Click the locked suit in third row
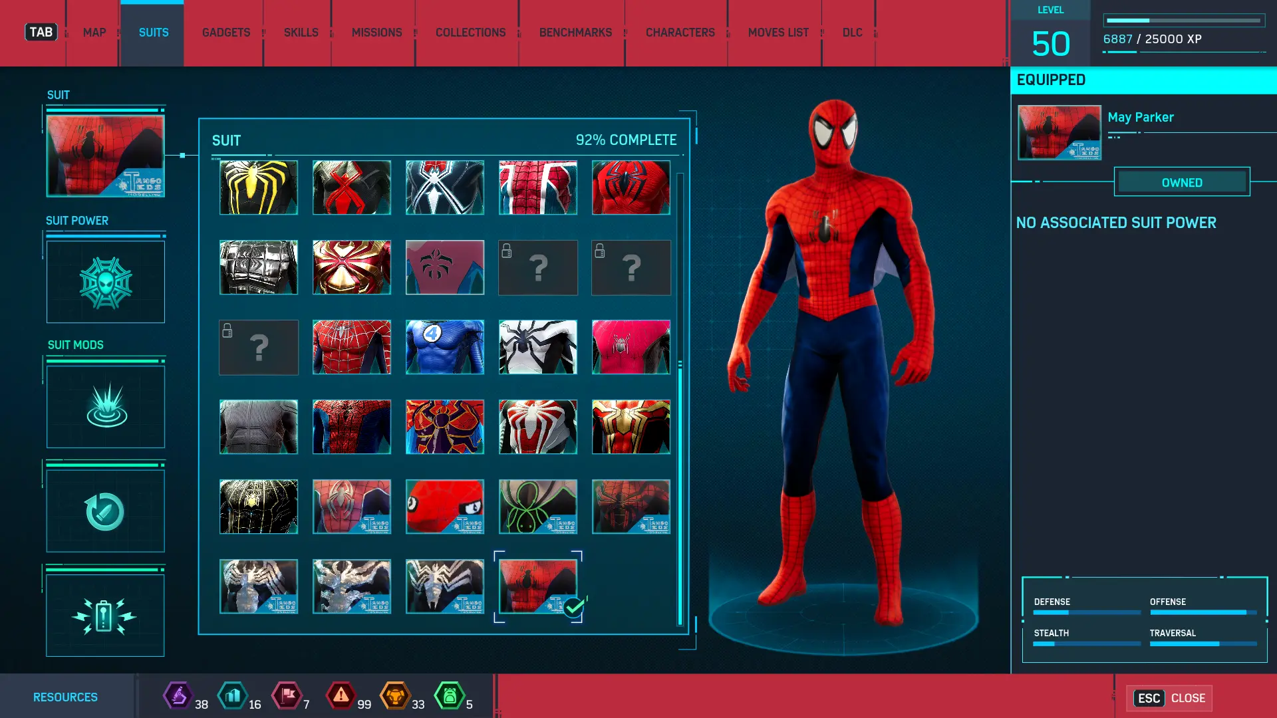 259,347
